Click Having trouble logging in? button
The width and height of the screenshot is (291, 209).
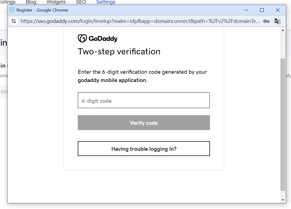pos(144,149)
